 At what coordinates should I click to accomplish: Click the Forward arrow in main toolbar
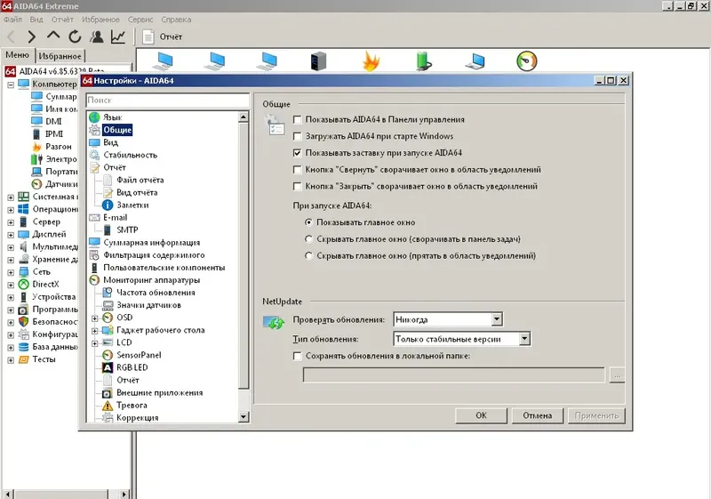[31, 36]
